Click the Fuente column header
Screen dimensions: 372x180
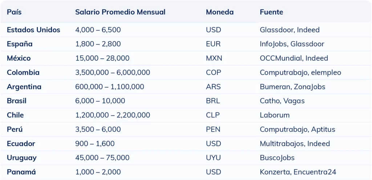271,12
